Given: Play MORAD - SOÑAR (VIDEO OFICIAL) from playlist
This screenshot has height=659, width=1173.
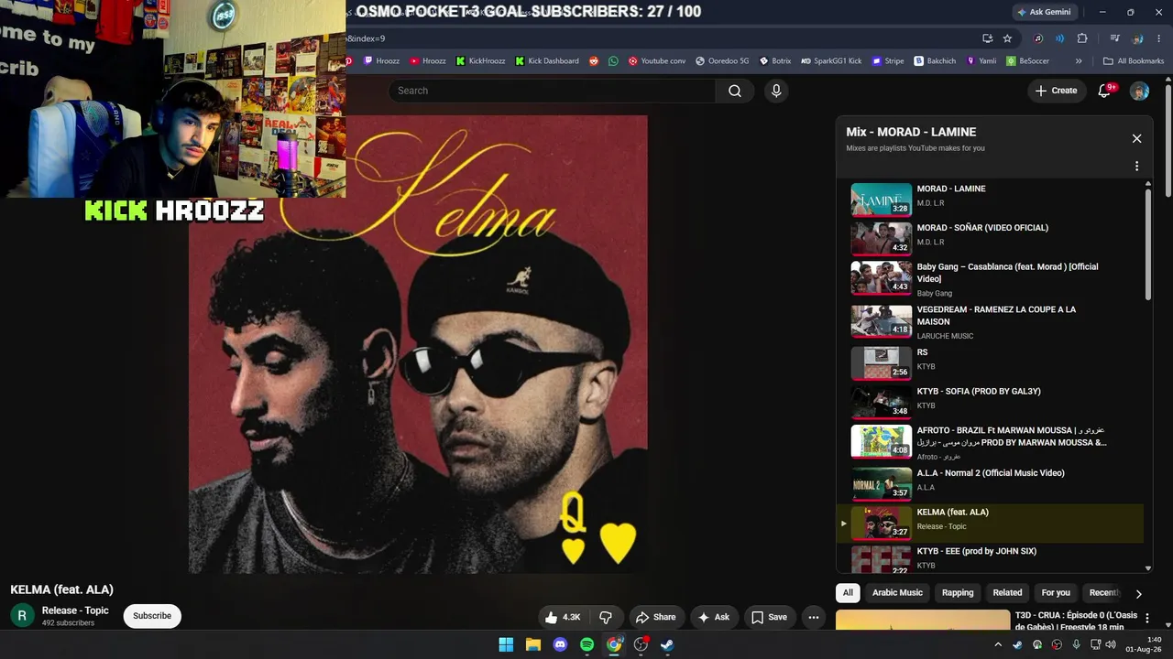Looking at the screenshot, I should tap(990, 238).
